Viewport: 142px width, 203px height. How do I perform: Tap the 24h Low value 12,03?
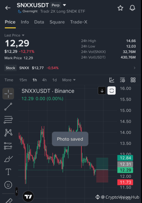[x=131, y=46]
